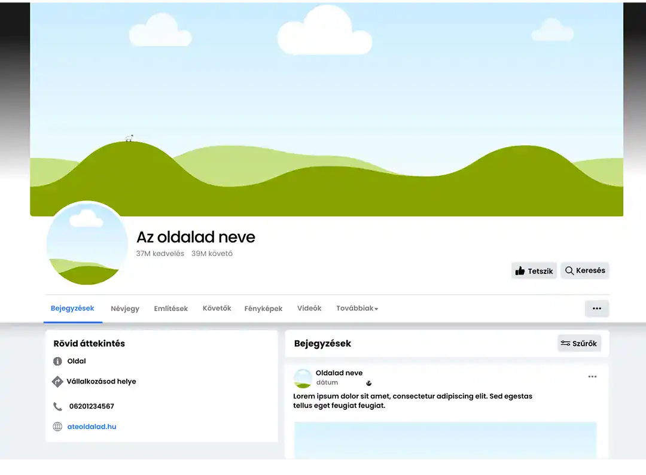Click the Keresés search button
Viewport: 646px width, 475px height.
pyautogui.click(x=584, y=270)
